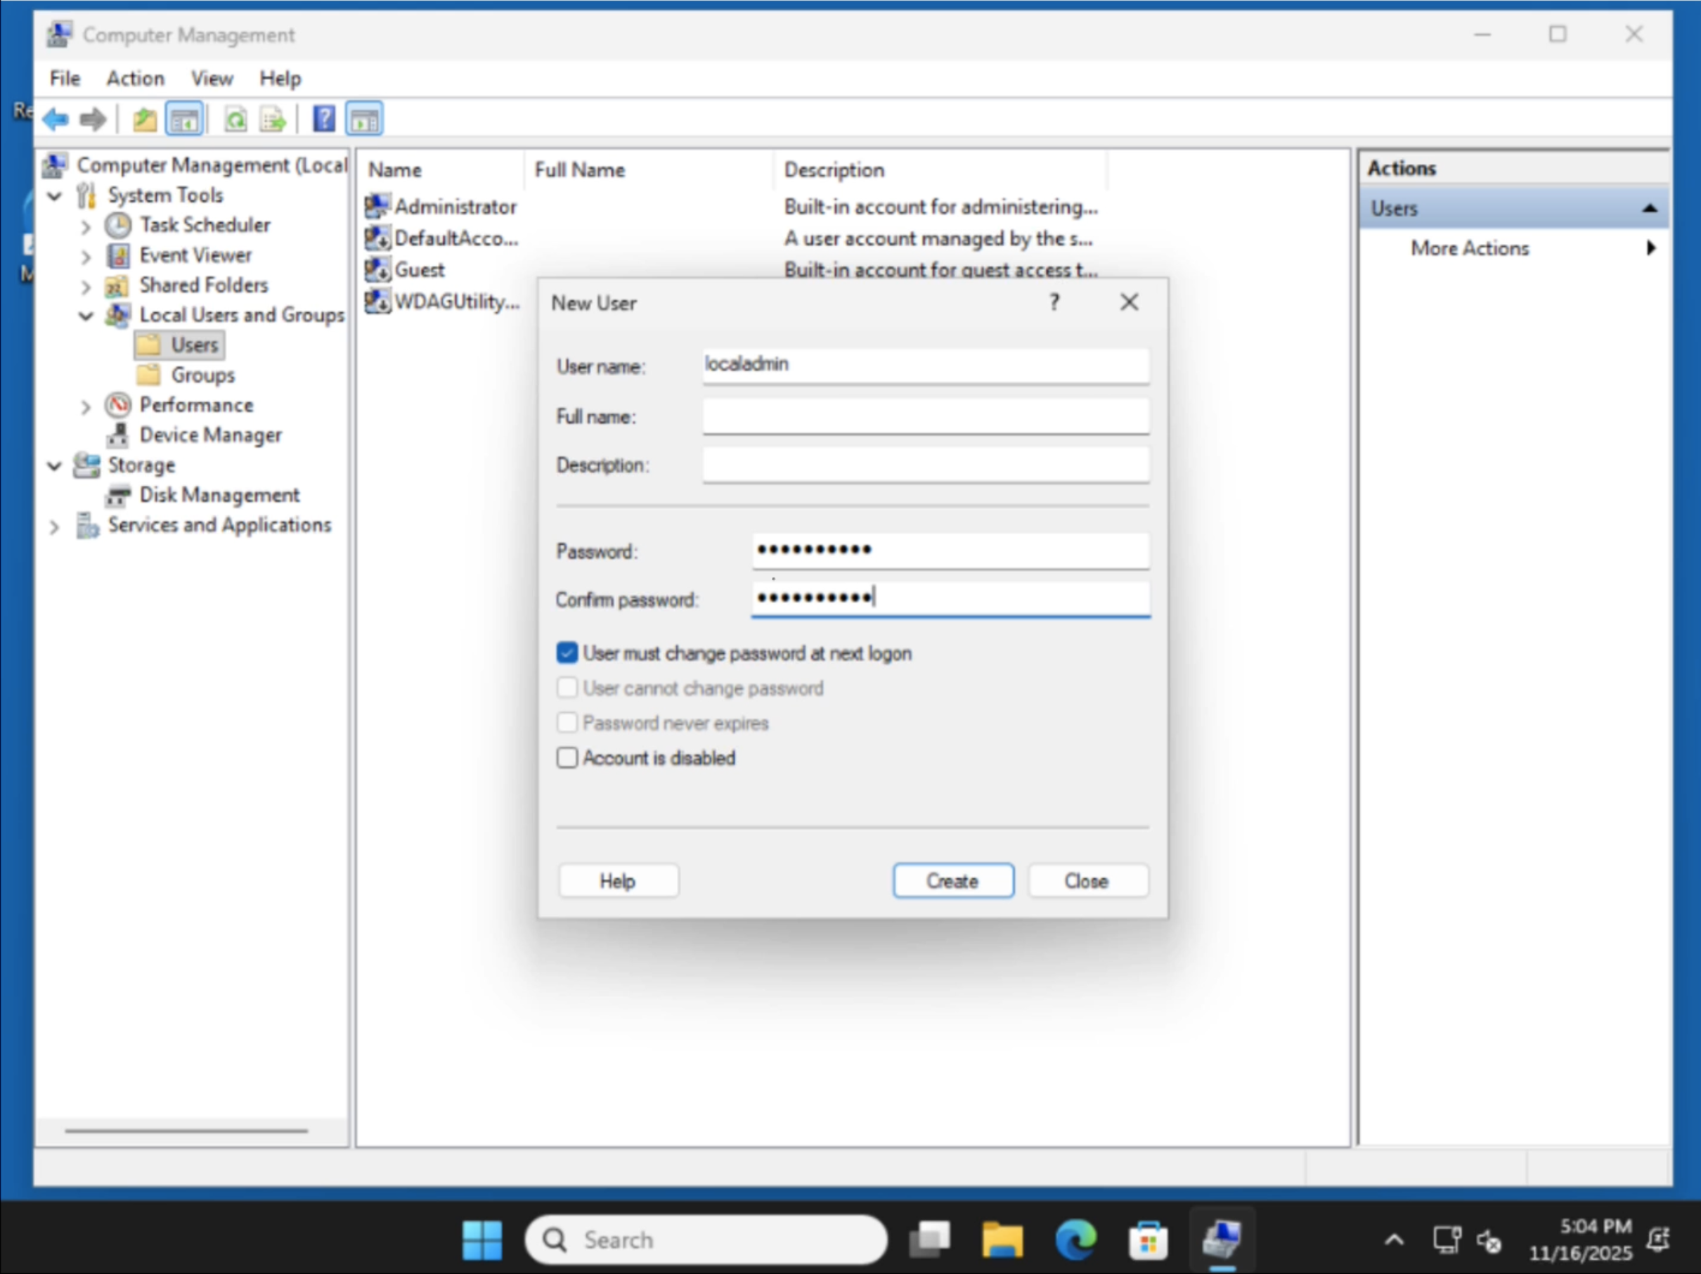Image resolution: width=1701 pixels, height=1274 pixels.
Task: Click User cannot change password checkbox
Action: pyautogui.click(x=567, y=688)
